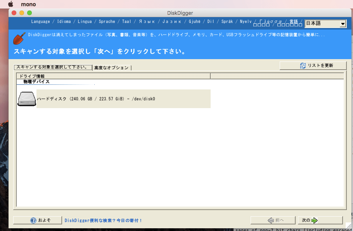Open the Apple menu
Screen dimensions: 353x231
[x=10, y=4]
